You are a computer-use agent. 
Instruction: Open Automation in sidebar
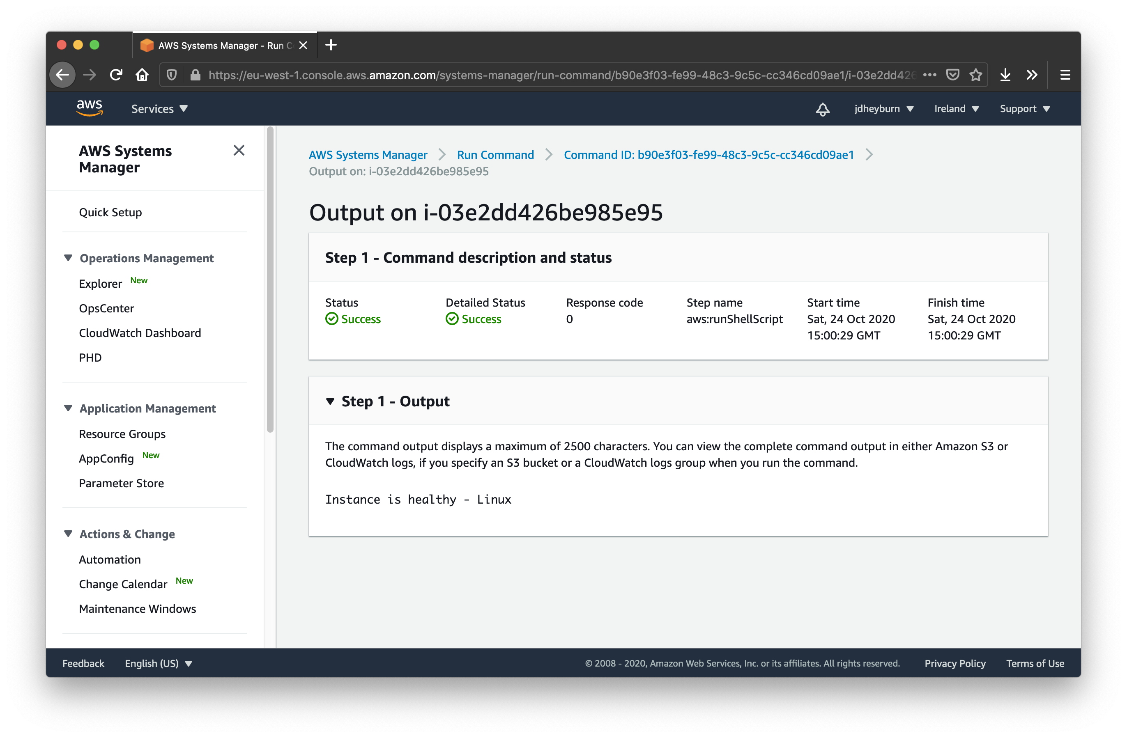[x=110, y=559]
